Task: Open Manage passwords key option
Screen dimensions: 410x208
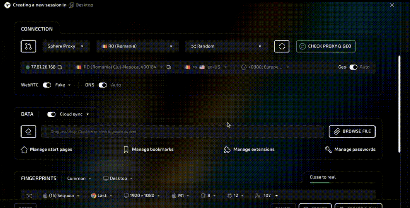Action: click(x=350, y=149)
